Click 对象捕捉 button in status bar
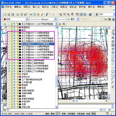Viewport: 116px width, 116px height. tap(71, 114)
